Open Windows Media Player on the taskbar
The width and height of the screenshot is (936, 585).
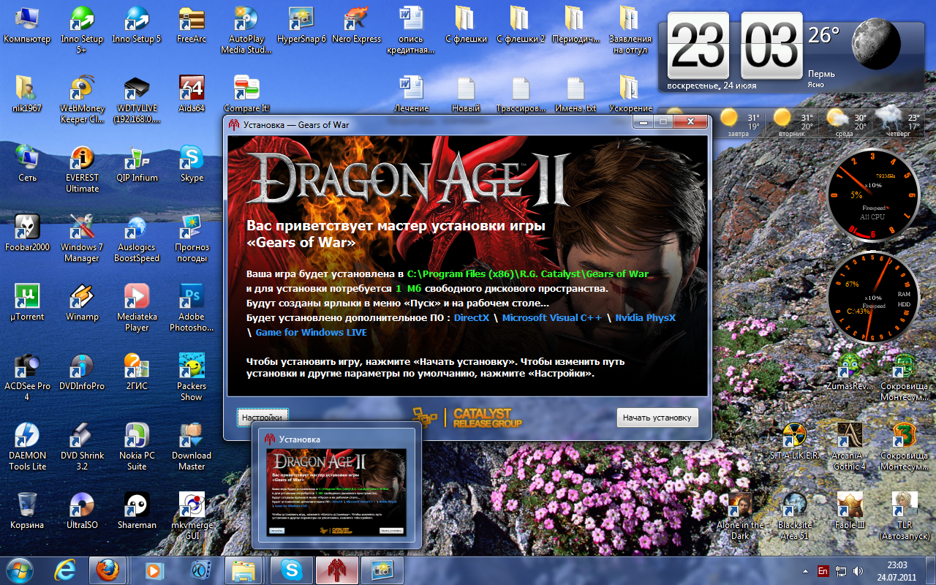point(154,570)
